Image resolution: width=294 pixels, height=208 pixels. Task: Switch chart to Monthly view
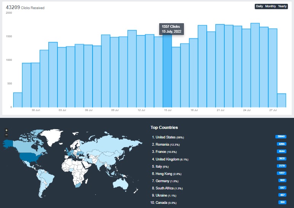(x=270, y=6)
